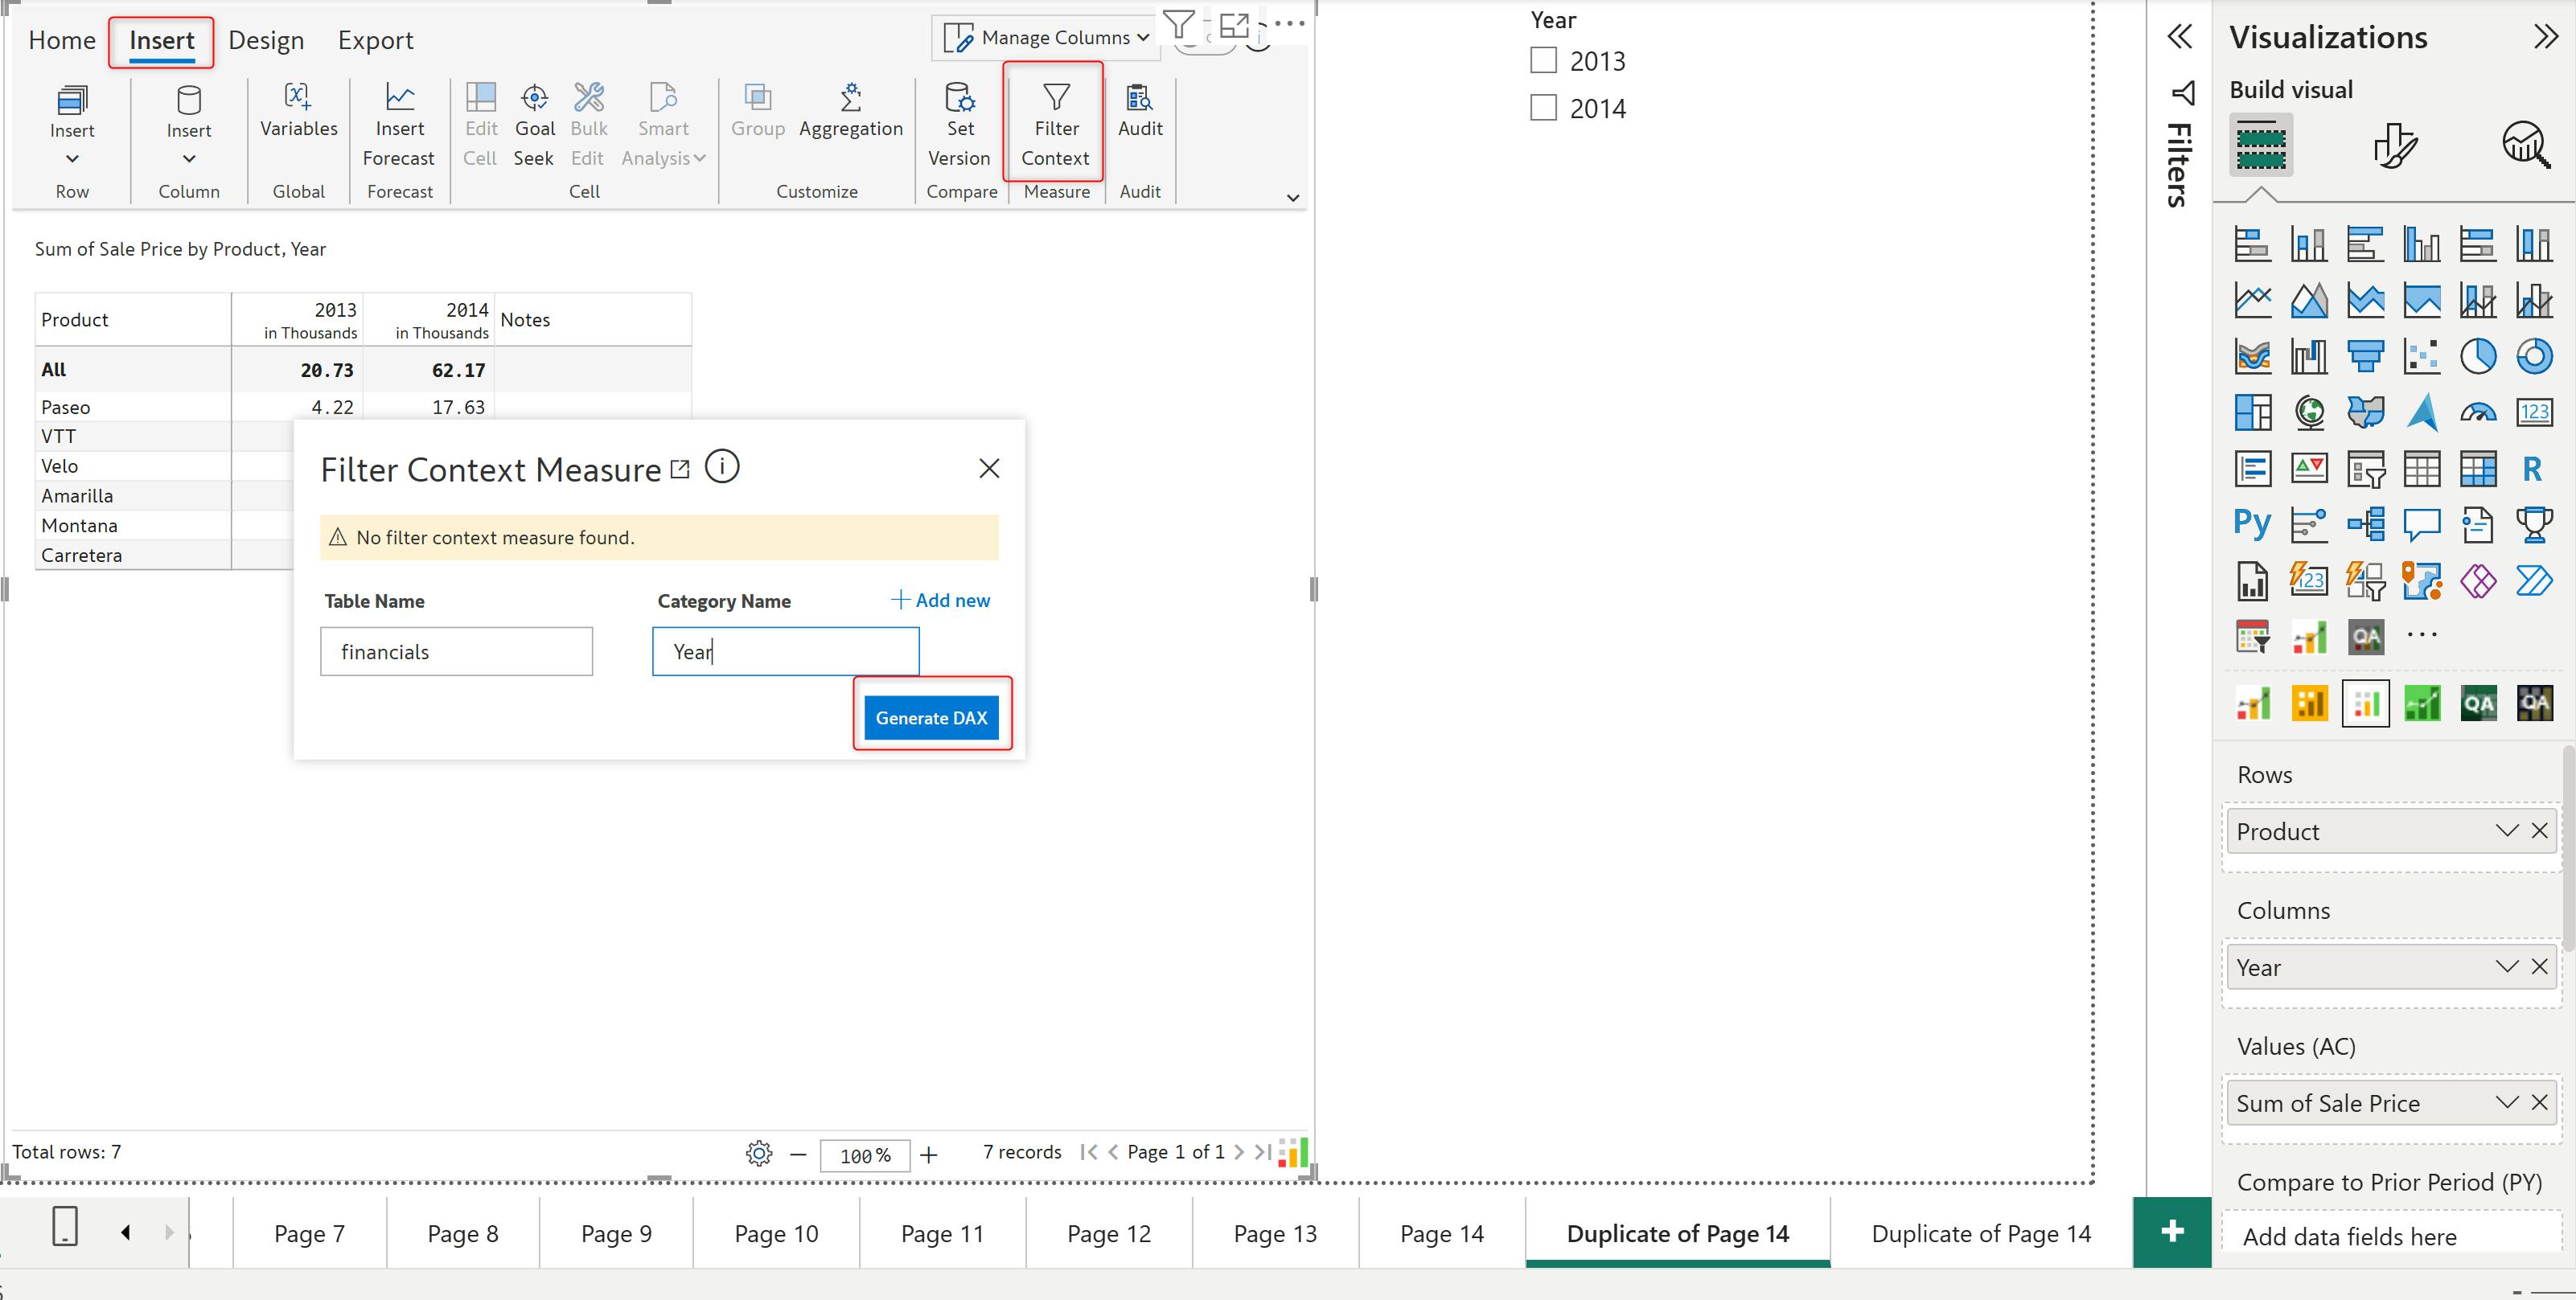Viewport: 2576px width, 1300px height.
Task: Open the Aggregation tool
Action: click(x=850, y=98)
